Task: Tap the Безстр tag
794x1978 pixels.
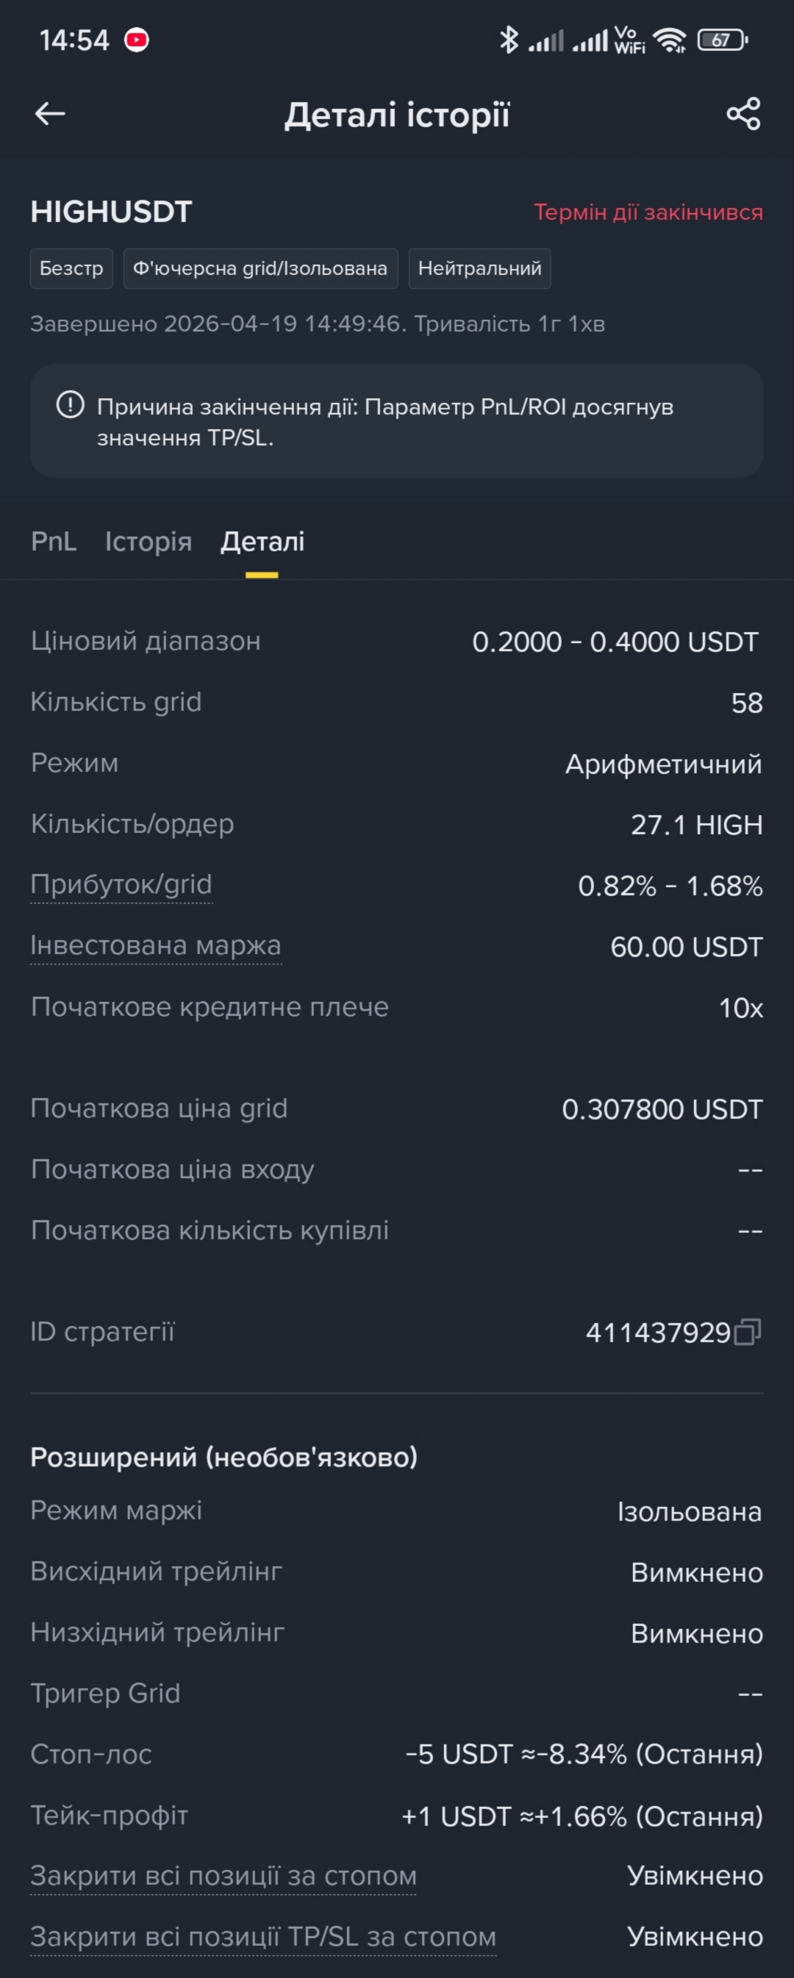Action: 71,269
